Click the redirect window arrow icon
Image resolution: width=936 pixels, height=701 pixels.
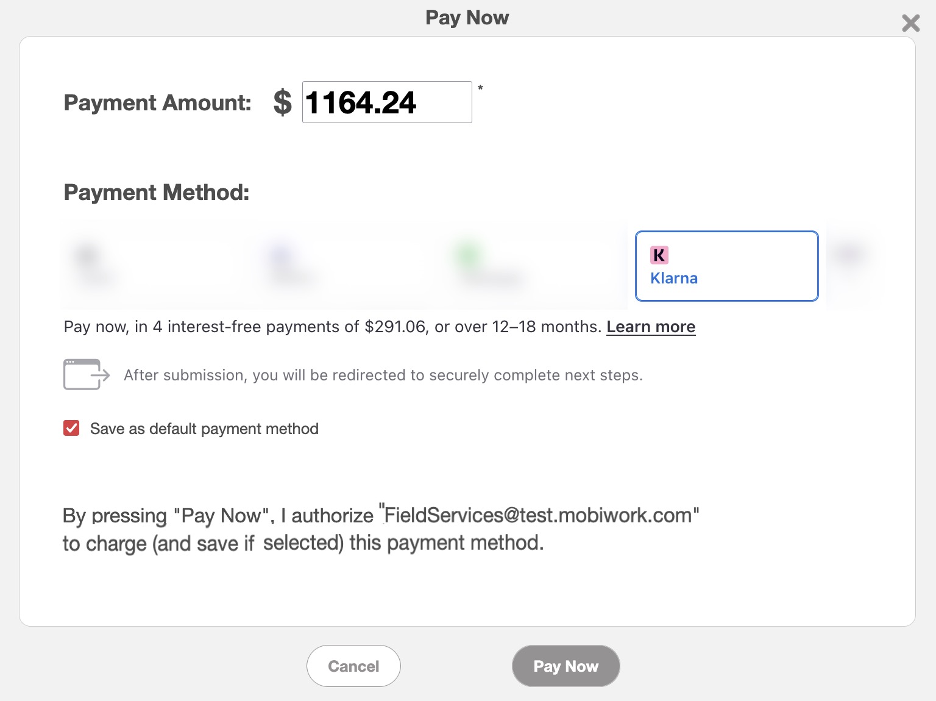click(x=86, y=374)
